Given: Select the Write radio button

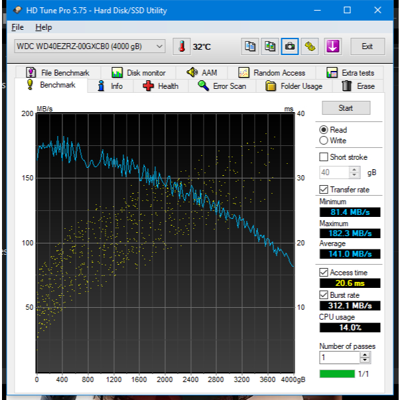Looking at the screenshot, I should click(324, 141).
